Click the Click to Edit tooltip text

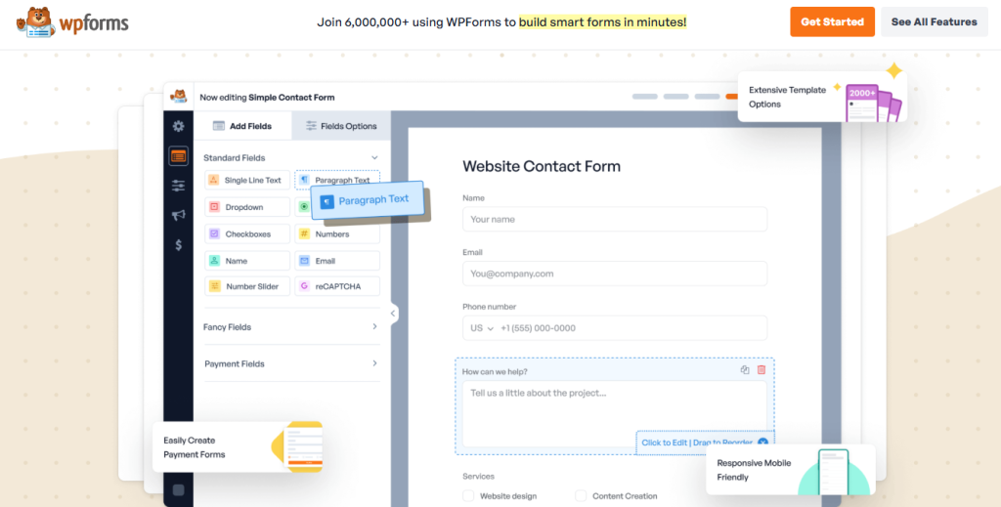pos(697,443)
